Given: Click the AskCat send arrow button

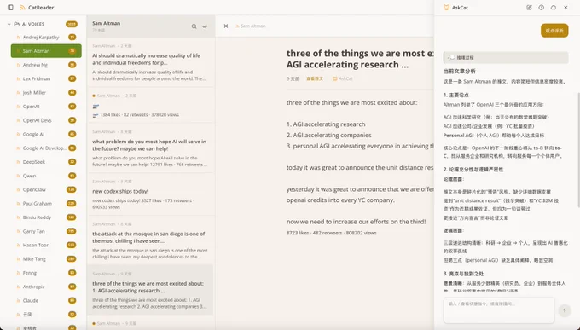Looking at the screenshot, I should click(x=565, y=310).
